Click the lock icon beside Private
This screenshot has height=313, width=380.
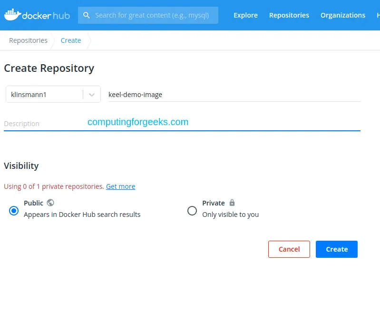coord(232,203)
